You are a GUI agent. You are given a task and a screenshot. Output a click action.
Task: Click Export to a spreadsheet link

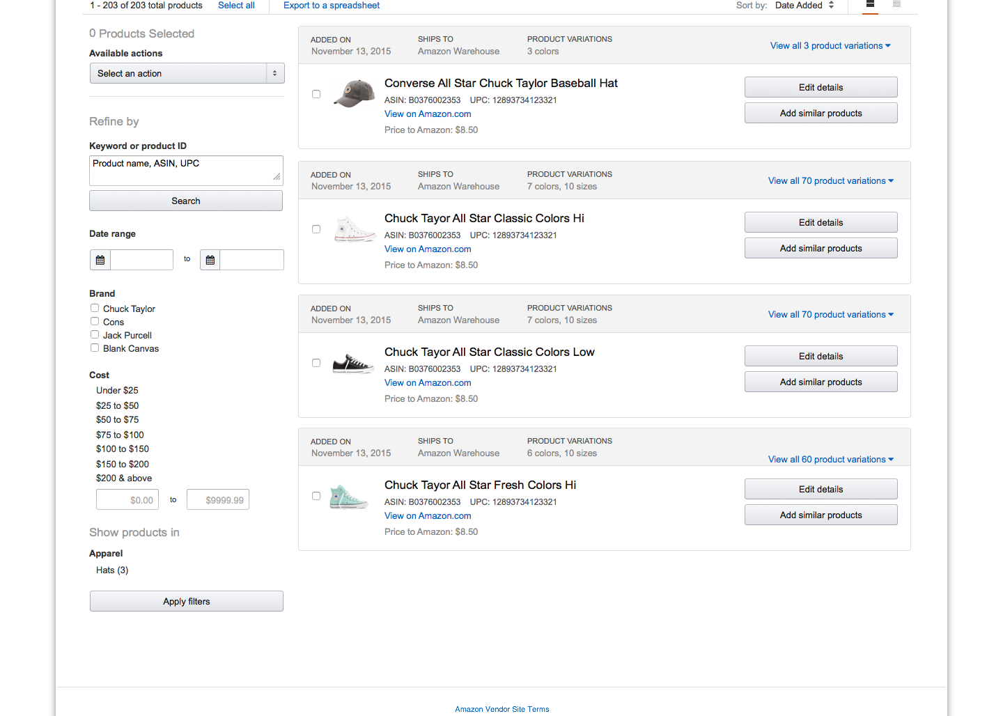(332, 5)
